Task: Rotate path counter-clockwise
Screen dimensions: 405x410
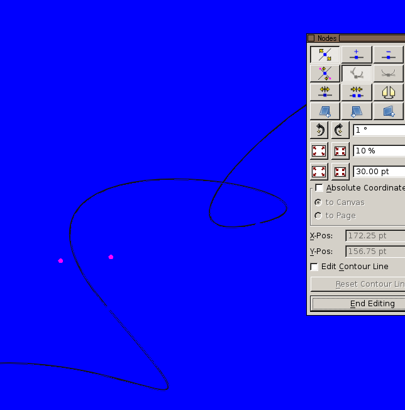Action: pyautogui.click(x=319, y=130)
